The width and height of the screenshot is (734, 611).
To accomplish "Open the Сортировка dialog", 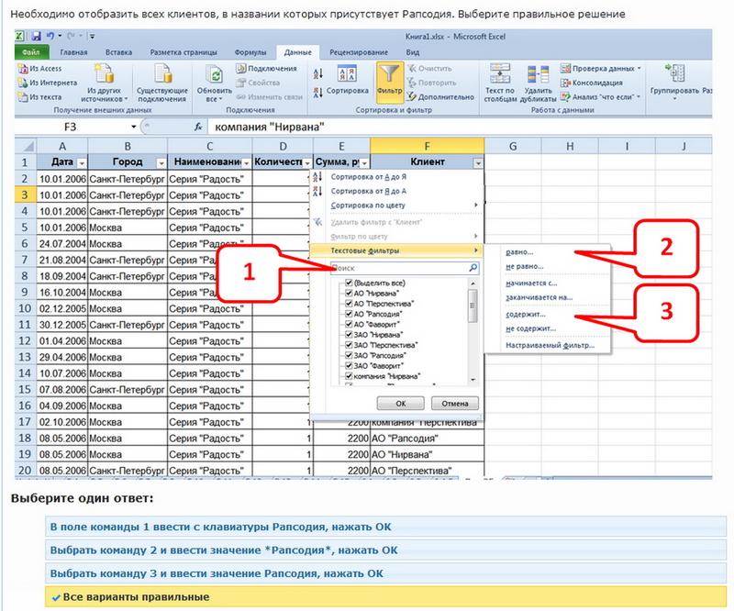I will coord(347,80).
